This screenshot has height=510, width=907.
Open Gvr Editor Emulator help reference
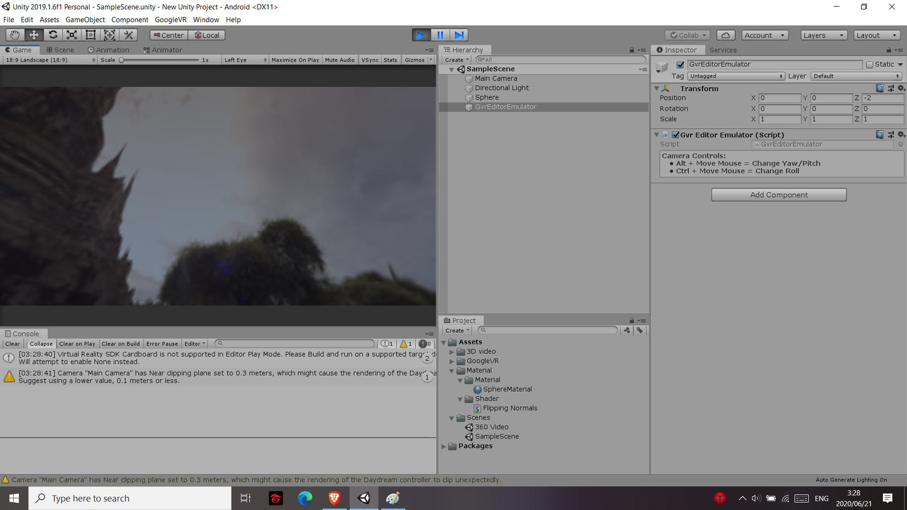click(880, 135)
